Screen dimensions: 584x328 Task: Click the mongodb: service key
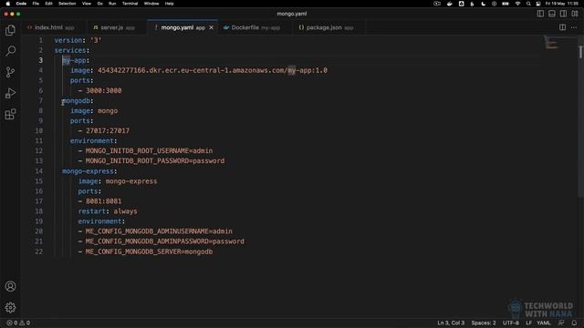[x=78, y=101]
